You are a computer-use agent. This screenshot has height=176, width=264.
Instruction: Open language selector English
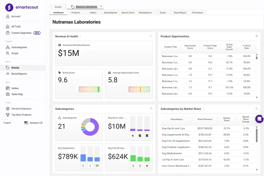(7, 123)
